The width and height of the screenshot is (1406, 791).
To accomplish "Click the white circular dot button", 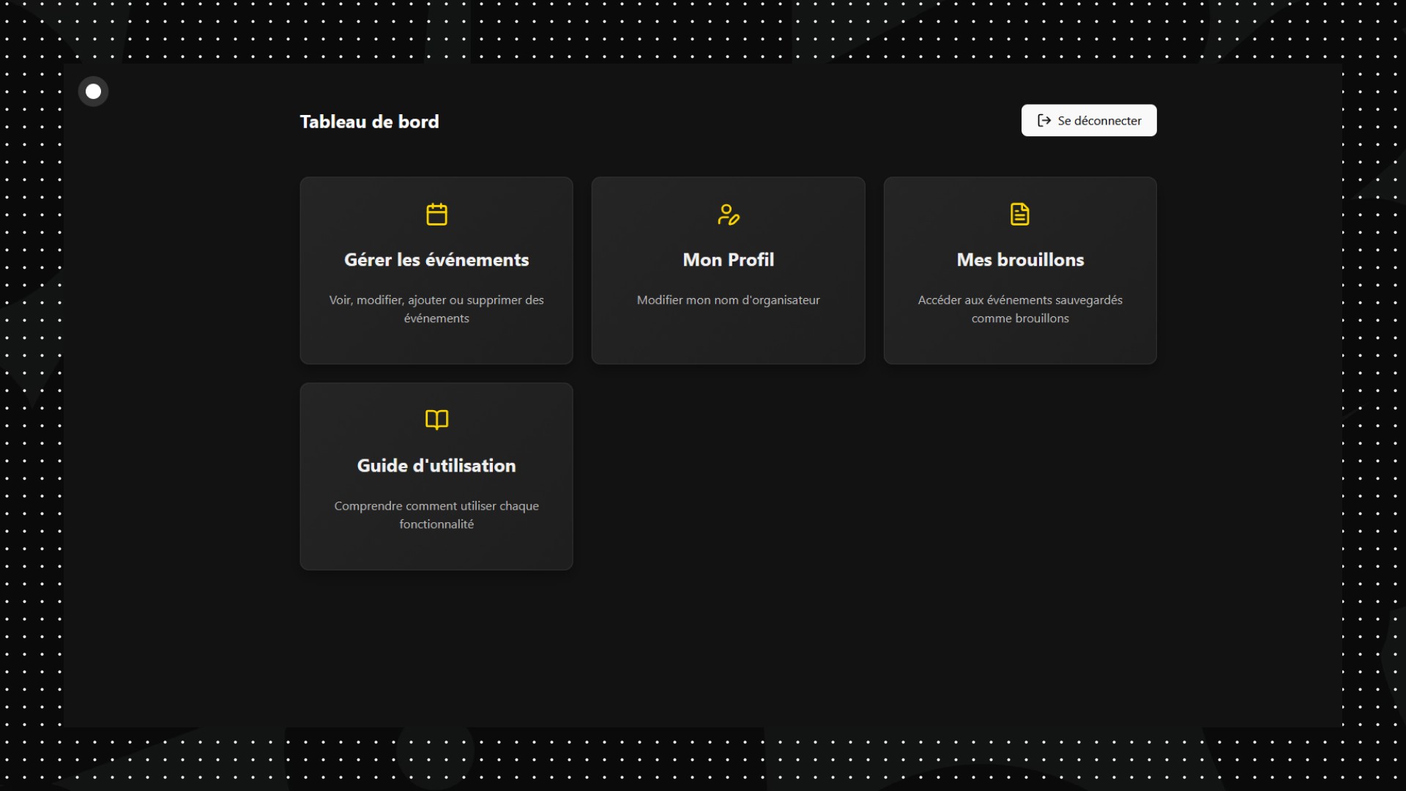I will (x=93, y=92).
